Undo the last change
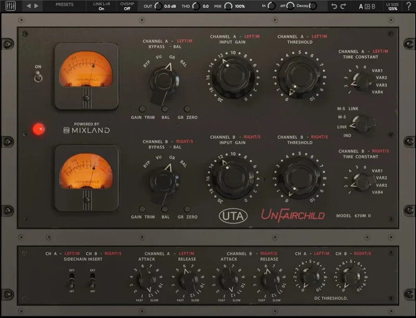 pos(334,6)
